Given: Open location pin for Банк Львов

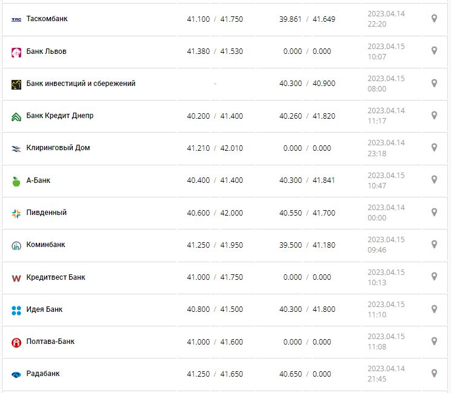Looking at the screenshot, I should 434,51.
